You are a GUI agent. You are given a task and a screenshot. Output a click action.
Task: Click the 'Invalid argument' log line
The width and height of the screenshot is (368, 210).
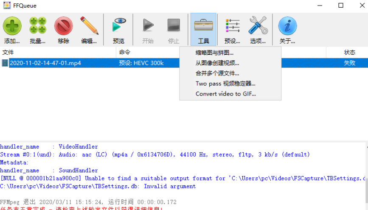pyautogui.click(x=98, y=186)
